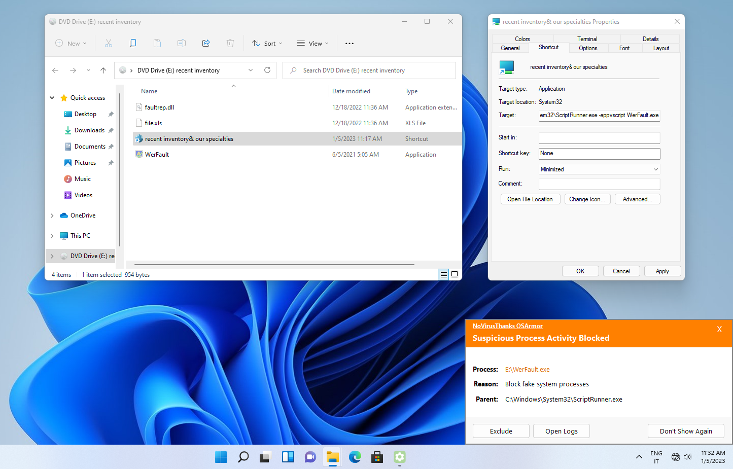Open Microsoft Edge from the taskbar
Image resolution: width=733 pixels, height=469 pixels.
click(x=355, y=457)
